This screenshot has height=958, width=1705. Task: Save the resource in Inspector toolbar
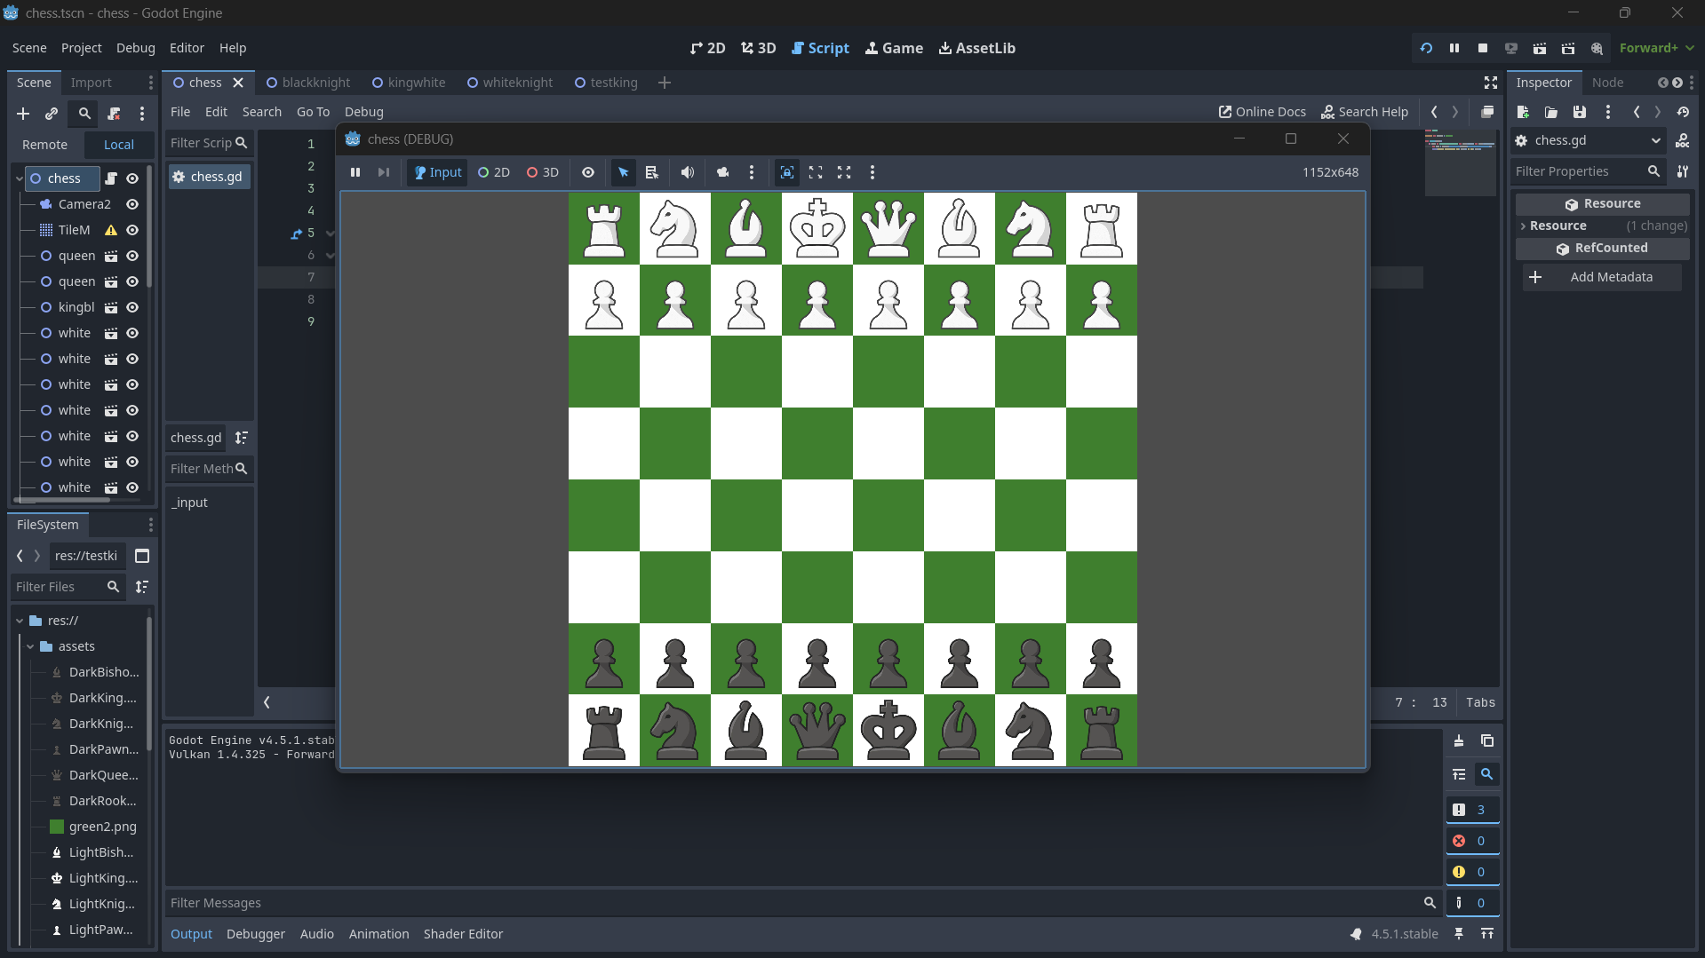point(1580,112)
